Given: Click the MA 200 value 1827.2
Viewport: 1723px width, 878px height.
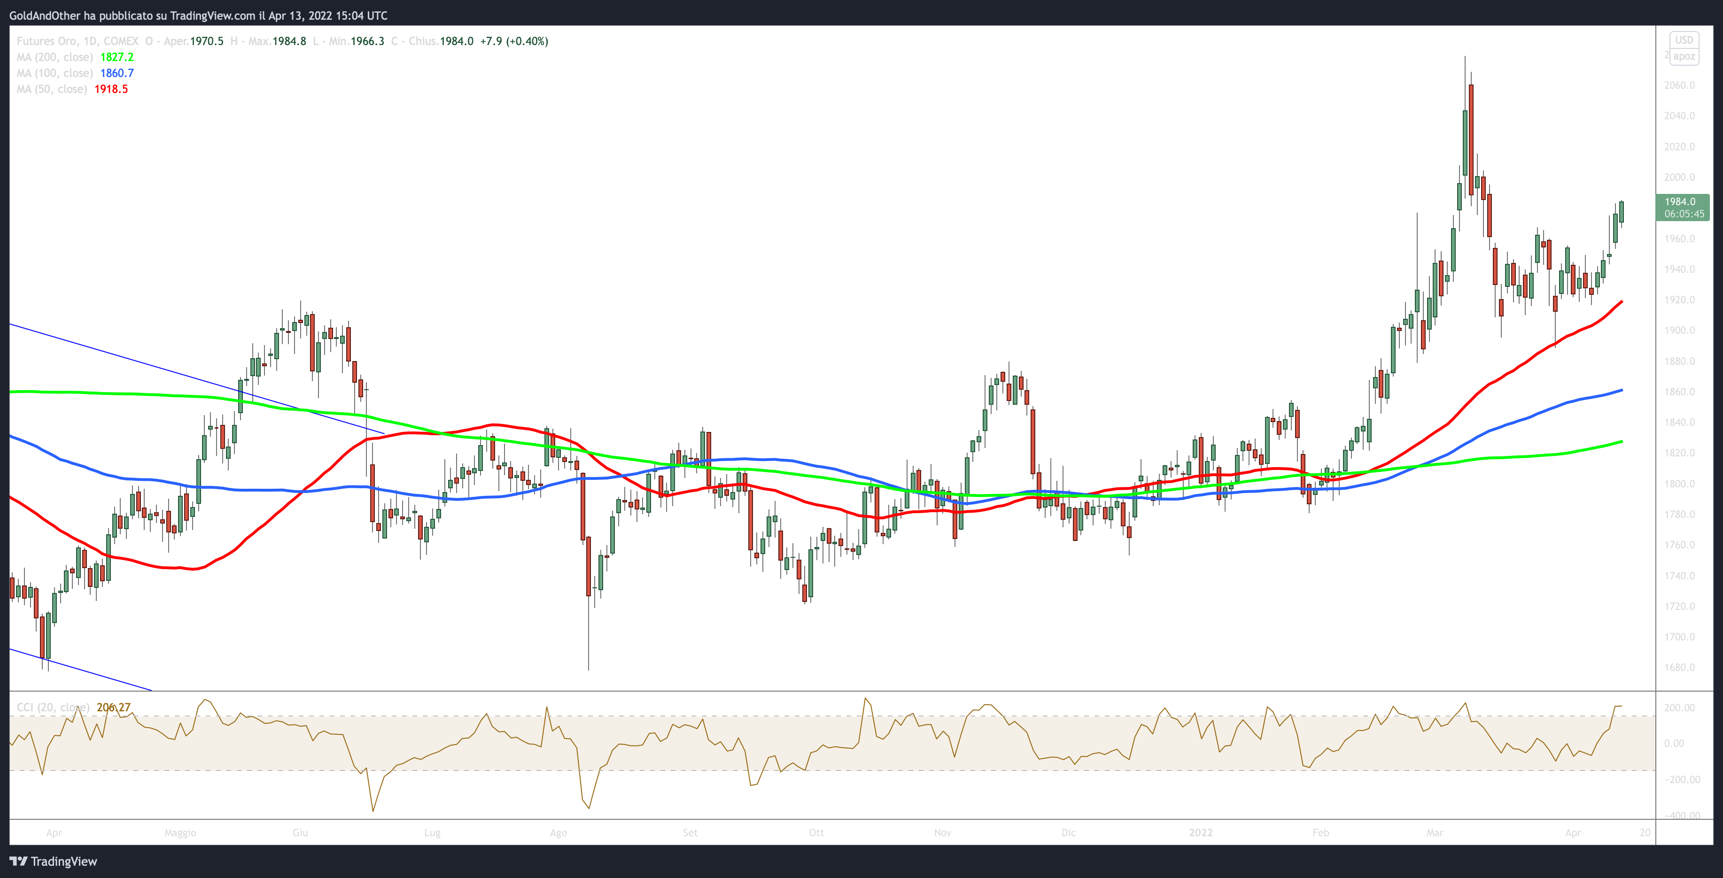Looking at the screenshot, I should click(x=117, y=57).
